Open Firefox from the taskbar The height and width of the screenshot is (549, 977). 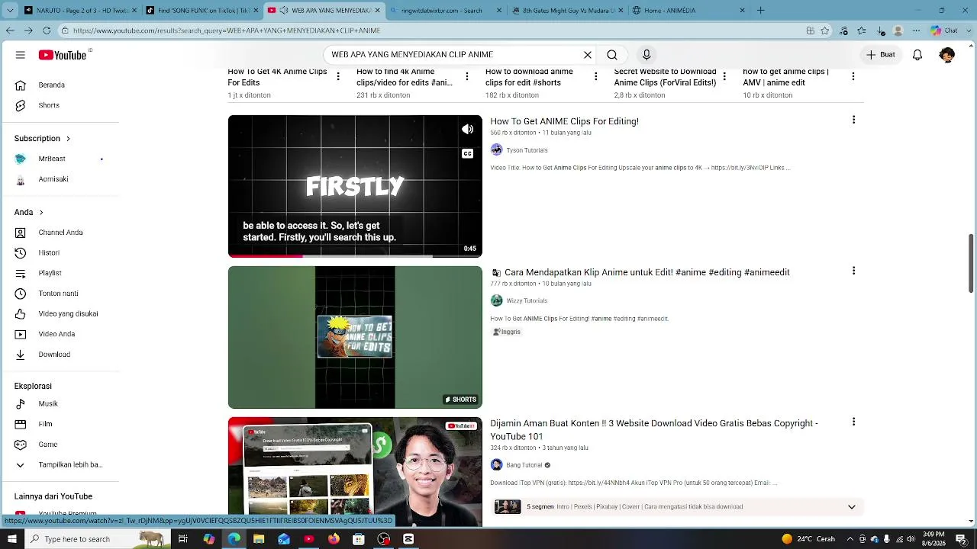(334, 539)
